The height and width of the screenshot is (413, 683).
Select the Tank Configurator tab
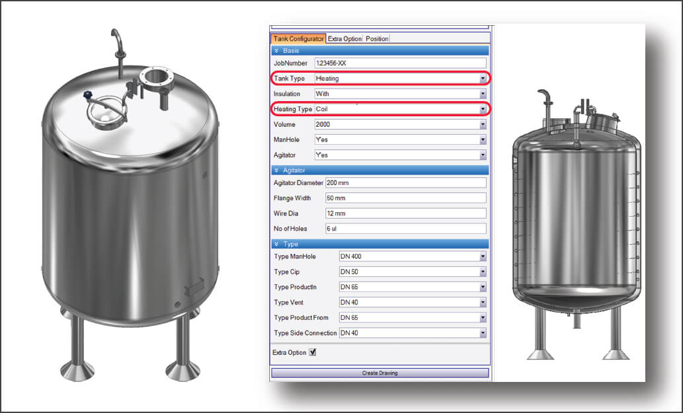pyautogui.click(x=299, y=39)
